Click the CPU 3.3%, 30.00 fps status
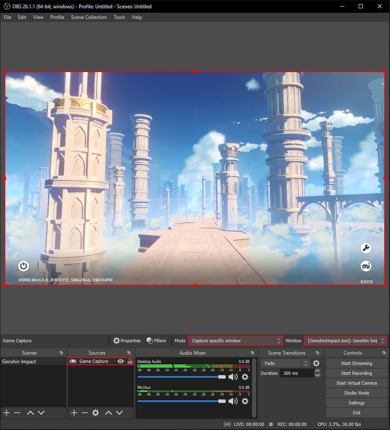This screenshot has width=390, height=430. [x=339, y=424]
